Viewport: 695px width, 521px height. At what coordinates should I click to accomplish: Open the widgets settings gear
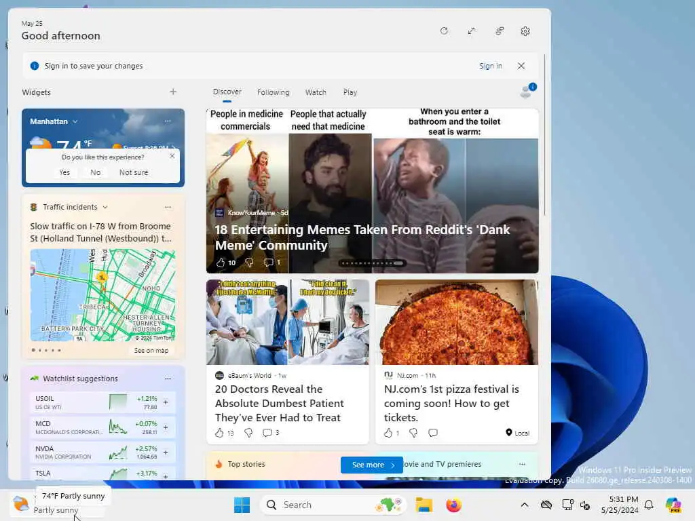coord(525,31)
